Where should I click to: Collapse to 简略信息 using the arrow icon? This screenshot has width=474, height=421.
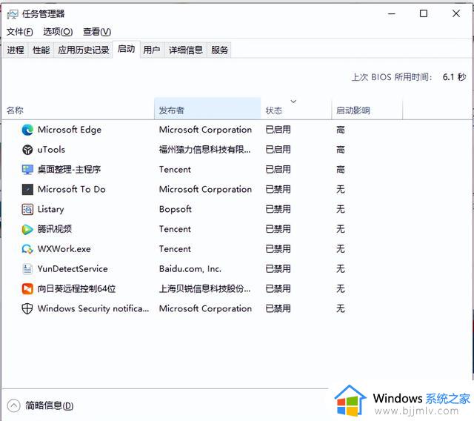pos(13,405)
